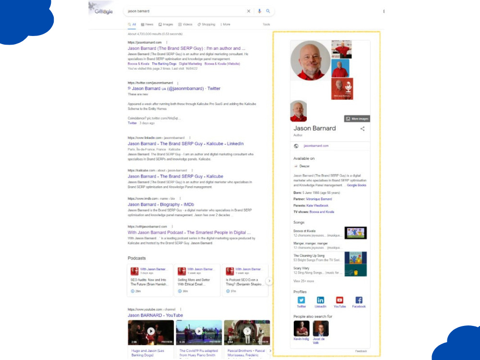The height and width of the screenshot is (360, 480).
Task: Expand View 25+ more songs
Action: click(304, 281)
